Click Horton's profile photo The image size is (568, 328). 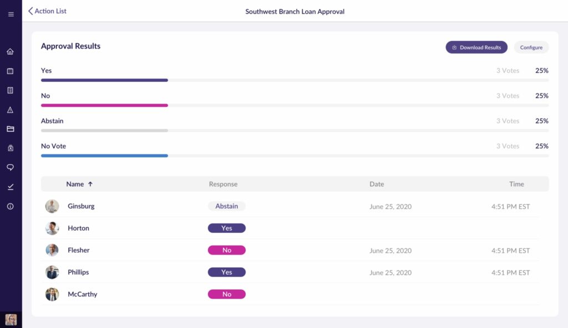pos(52,228)
